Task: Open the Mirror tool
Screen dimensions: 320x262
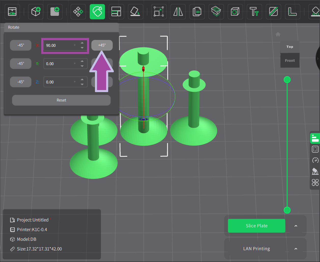Action: tap(178, 12)
